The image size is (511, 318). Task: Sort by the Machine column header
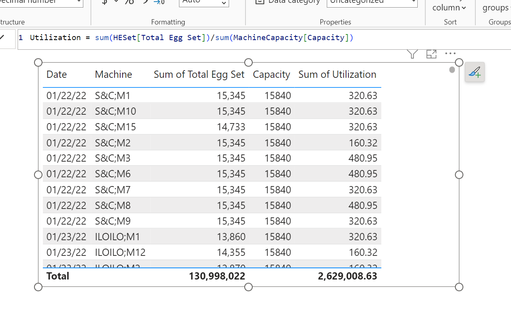[x=113, y=74]
